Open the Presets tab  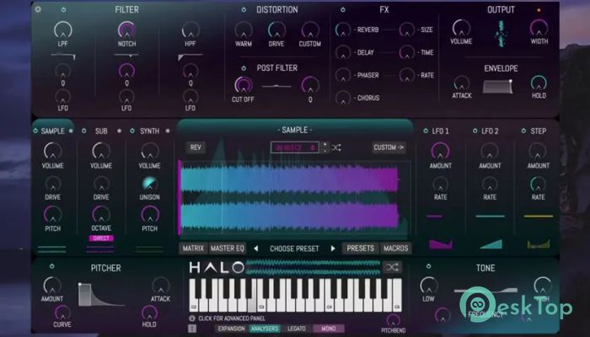[x=361, y=249]
